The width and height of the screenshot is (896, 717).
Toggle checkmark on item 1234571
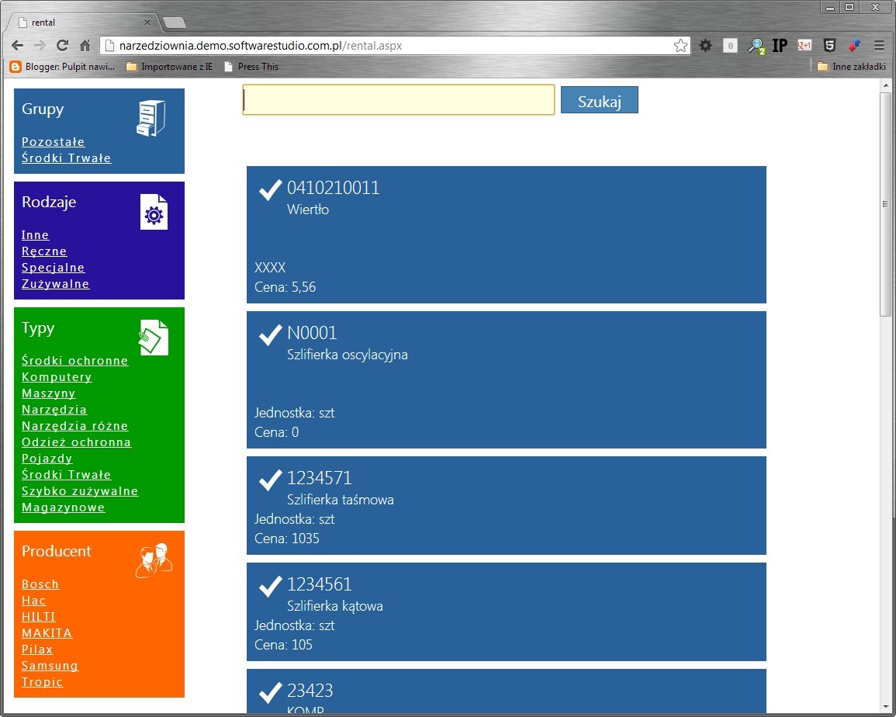tap(270, 480)
